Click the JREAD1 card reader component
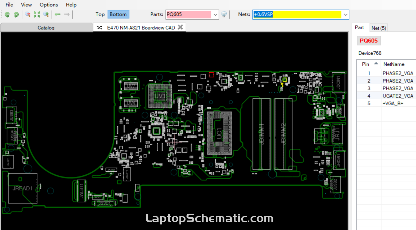 point(23,188)
